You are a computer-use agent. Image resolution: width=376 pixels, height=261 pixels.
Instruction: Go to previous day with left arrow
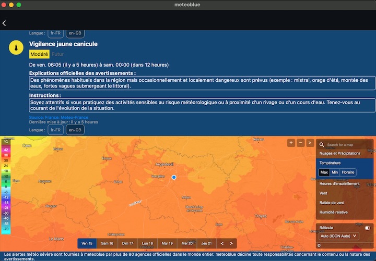pyautogui.click(x=221, y=243)
